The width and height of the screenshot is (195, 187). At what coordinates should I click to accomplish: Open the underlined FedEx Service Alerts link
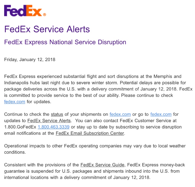49,121
